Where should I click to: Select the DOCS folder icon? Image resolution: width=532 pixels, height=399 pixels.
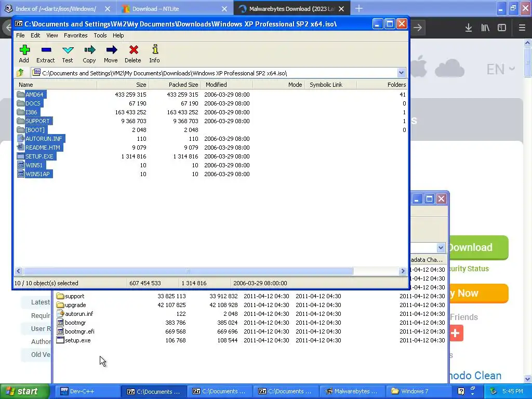(21, 103)
